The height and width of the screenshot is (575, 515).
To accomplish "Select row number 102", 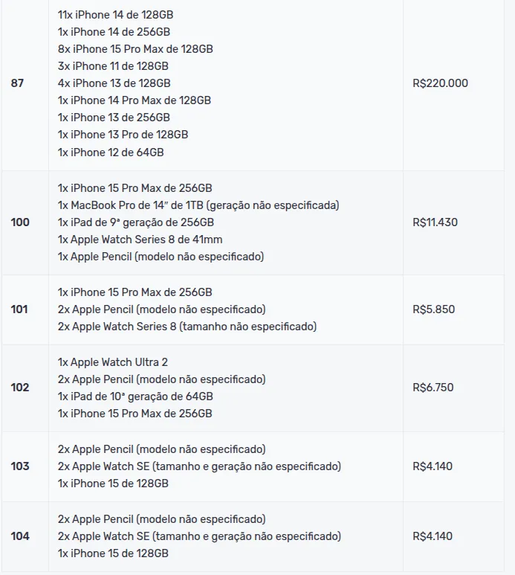I will [20, 388].
